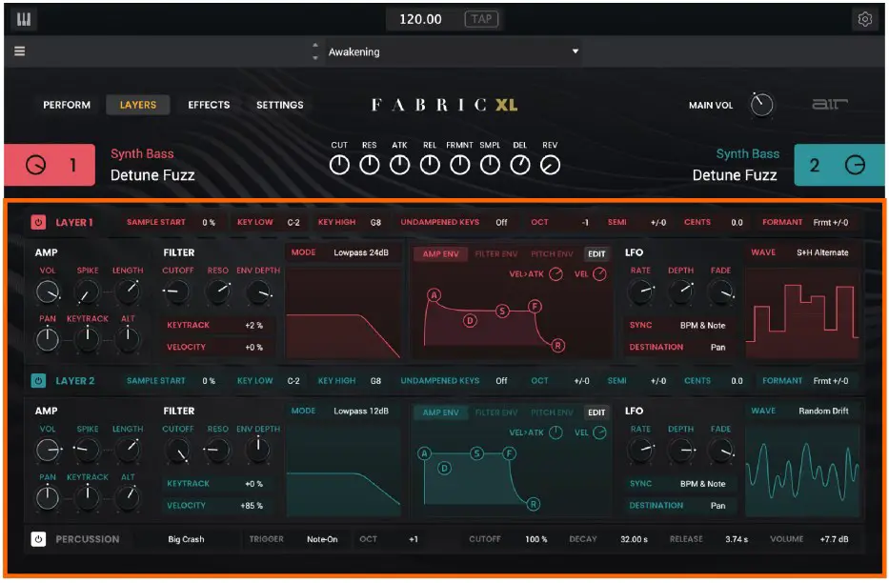889x583 pixels.
Task: Click Percussion VOLUME +7.7 dB value
Action: [834, 539]
